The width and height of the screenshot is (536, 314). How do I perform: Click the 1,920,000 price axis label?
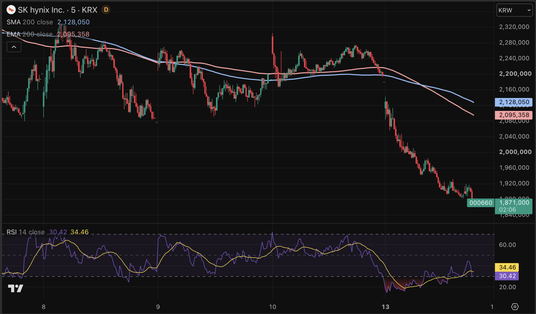(514, 183)
